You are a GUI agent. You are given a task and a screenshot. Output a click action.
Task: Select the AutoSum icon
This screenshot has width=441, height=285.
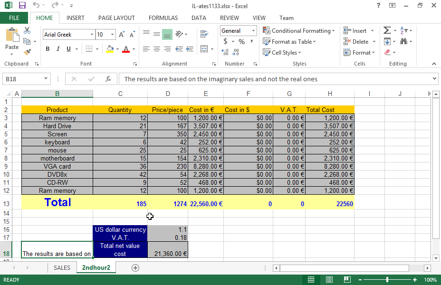387,30
